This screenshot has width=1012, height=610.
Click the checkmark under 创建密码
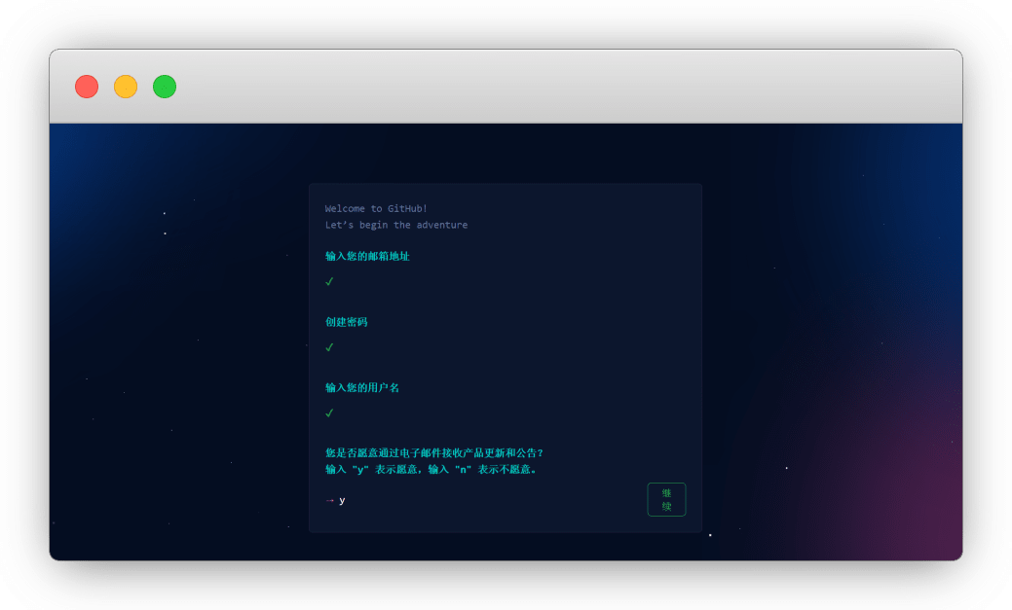(x=328, y=347)
